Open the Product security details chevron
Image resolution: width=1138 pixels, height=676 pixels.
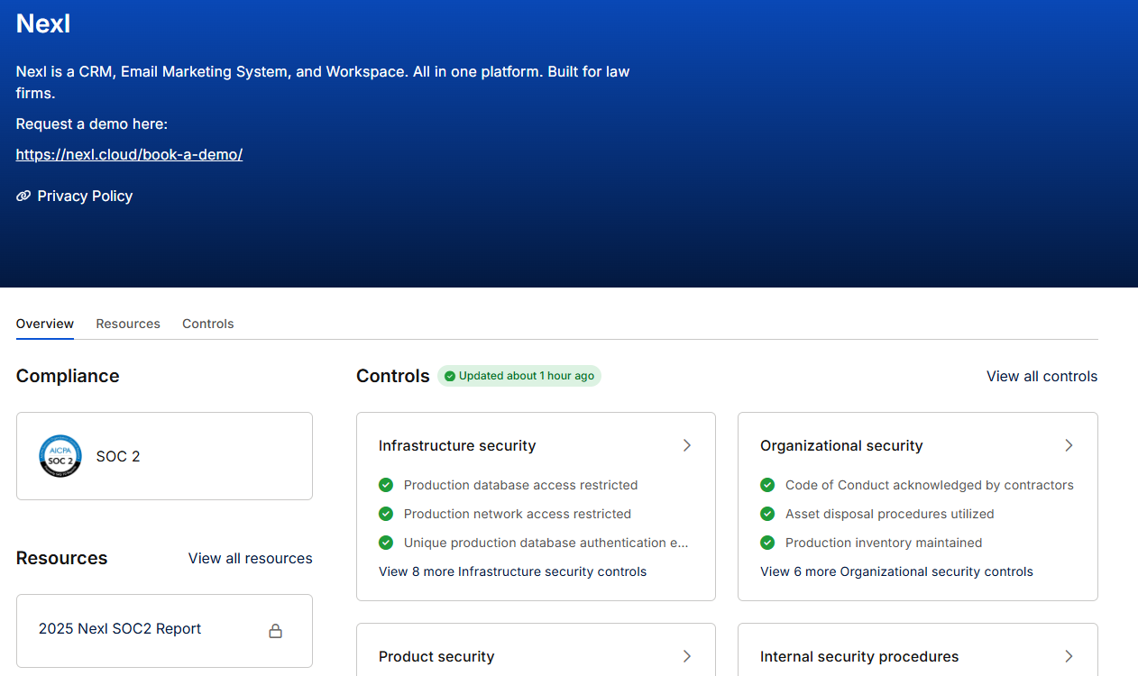(686, 656)
